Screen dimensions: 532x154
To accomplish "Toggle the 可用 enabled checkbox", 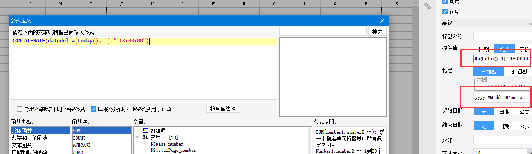I will click(x=445, y=2).
